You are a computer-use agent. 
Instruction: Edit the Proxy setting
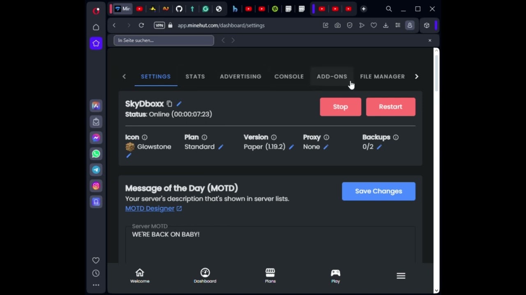326,147
